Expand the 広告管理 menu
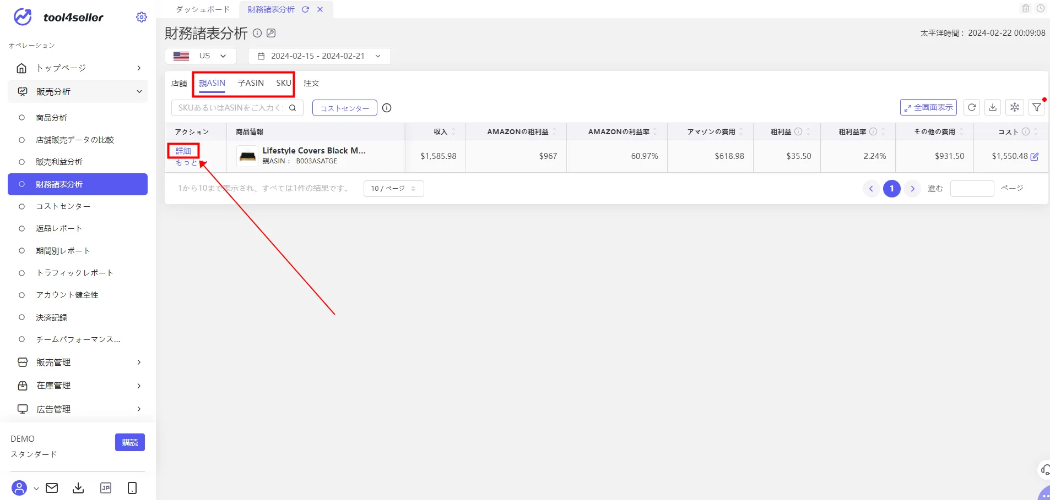Image resolution: width=1050 pixels, height=500 pixels. [78, 409]
